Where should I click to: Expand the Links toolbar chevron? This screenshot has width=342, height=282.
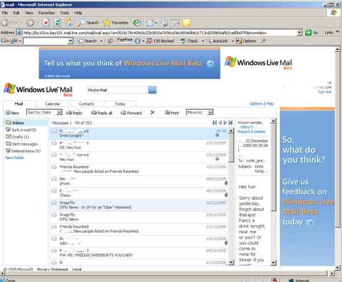click(x=337, y=32)
